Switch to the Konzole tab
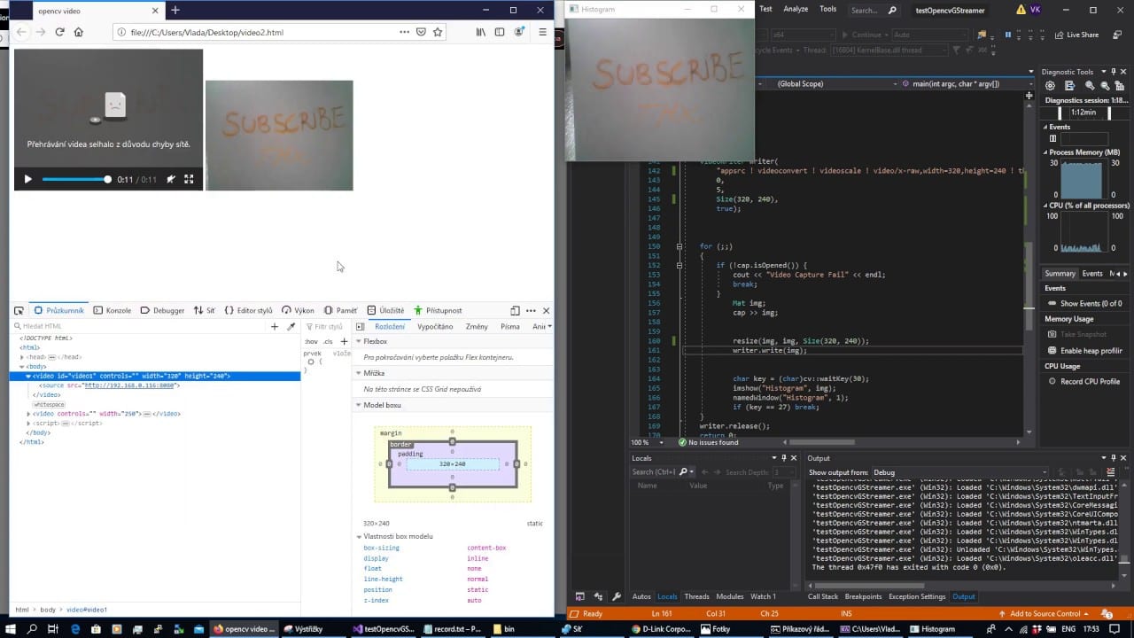Screen dimensions: 1134x638 click(113, 311)
